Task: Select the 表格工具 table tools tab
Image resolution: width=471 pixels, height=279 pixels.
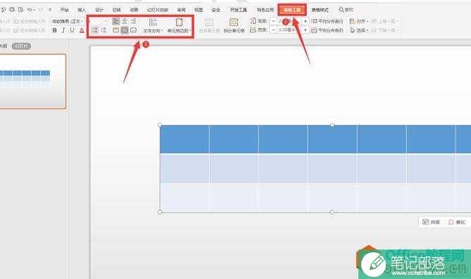Action: coord(292,10)
